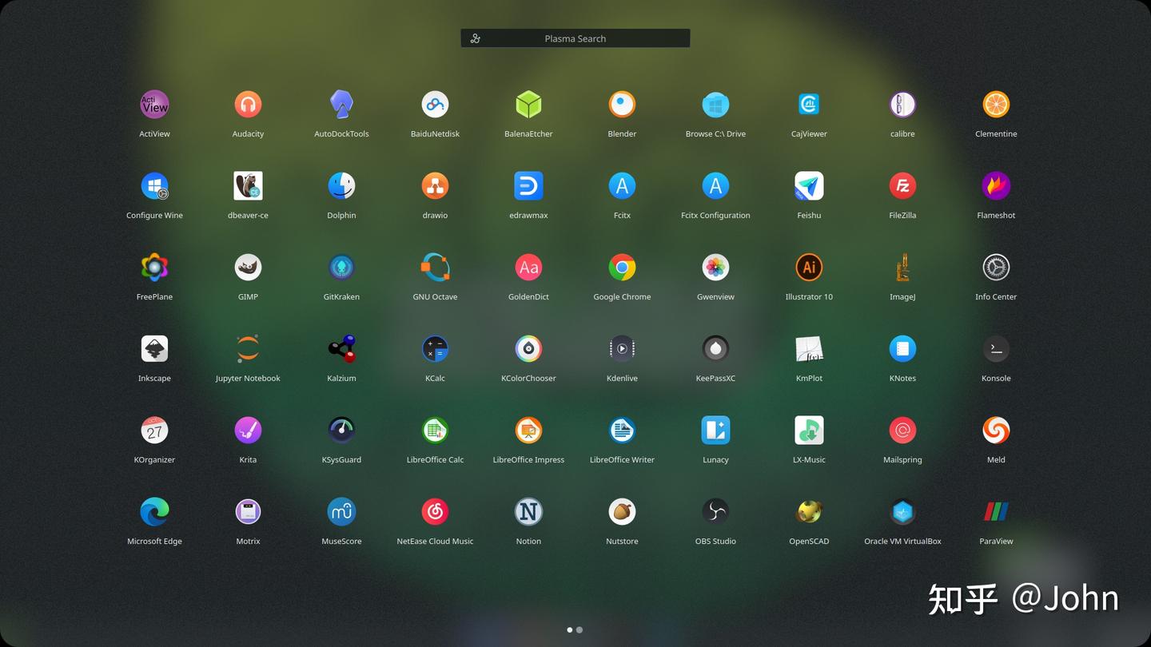Launch OpenSCAD
Image resolution: width=1151 pixels, height=647 pixels.
tap(809, 512)
